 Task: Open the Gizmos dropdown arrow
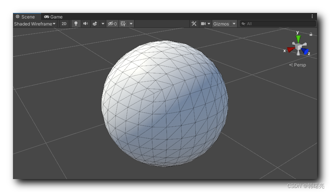pyautogui.click(x=234, y=24)
